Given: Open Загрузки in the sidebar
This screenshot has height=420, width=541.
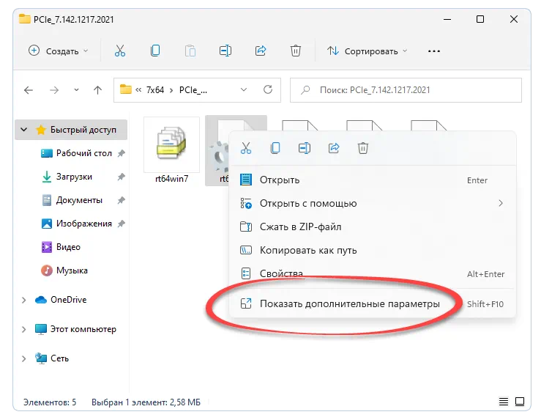Looking at the screenshot, I should click(x=74, y=177).
